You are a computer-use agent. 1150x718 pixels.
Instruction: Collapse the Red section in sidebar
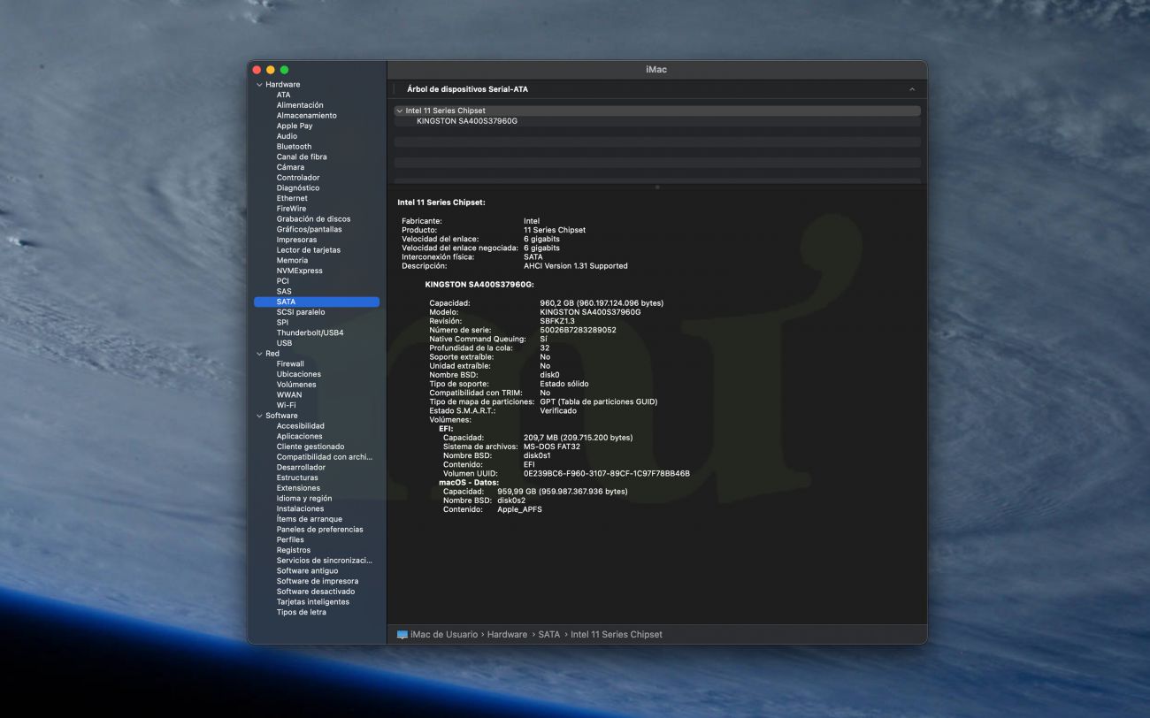point(259,354)
